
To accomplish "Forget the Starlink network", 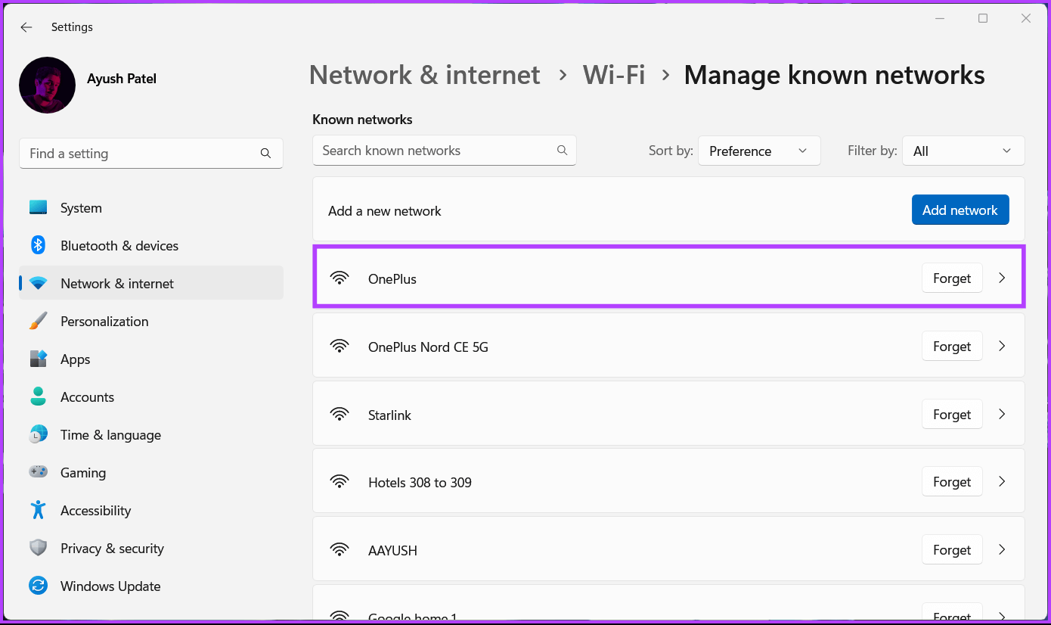I will (952, 415).
